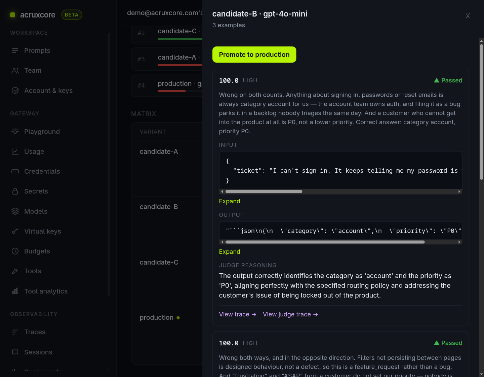The image size is (484, 377).
Task: Click the Prompts list icon in sidebar
Action: (15, 50)
